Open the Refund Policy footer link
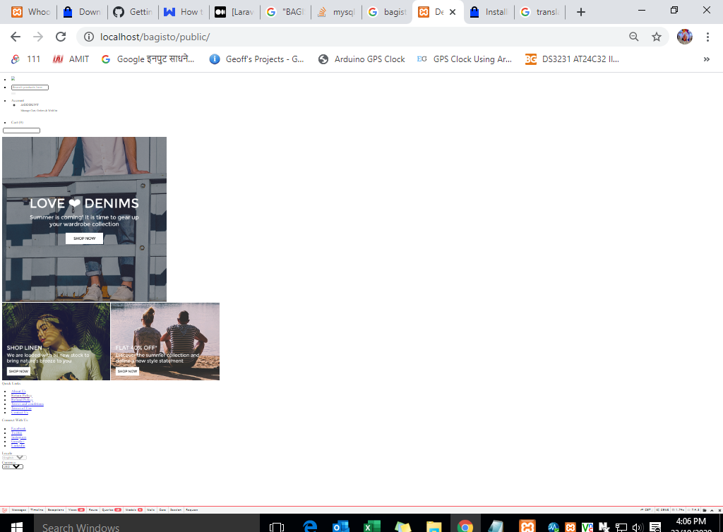Screen dimensions: 723x532 point(22,400)
